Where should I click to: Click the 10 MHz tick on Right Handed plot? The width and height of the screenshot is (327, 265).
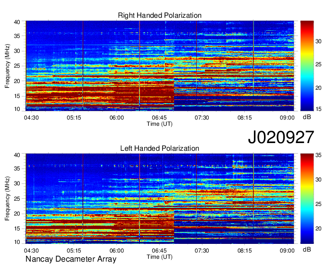(x=17, y=109)
